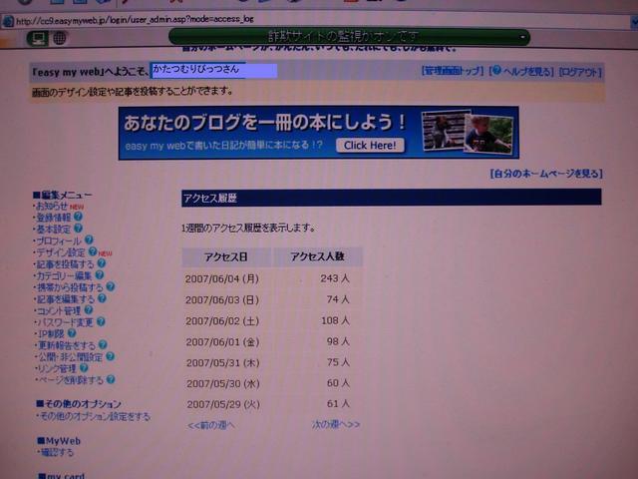Click help icon beside パスワード変更
This screenshot has width=638, height=479.
103,322
